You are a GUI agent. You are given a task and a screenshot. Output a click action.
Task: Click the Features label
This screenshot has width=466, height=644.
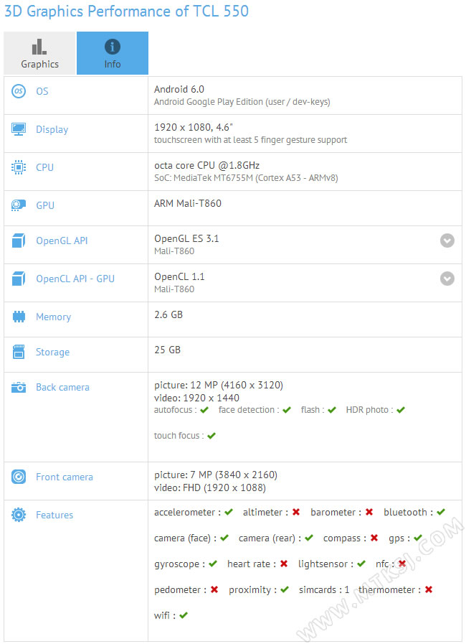click(54, 515)
